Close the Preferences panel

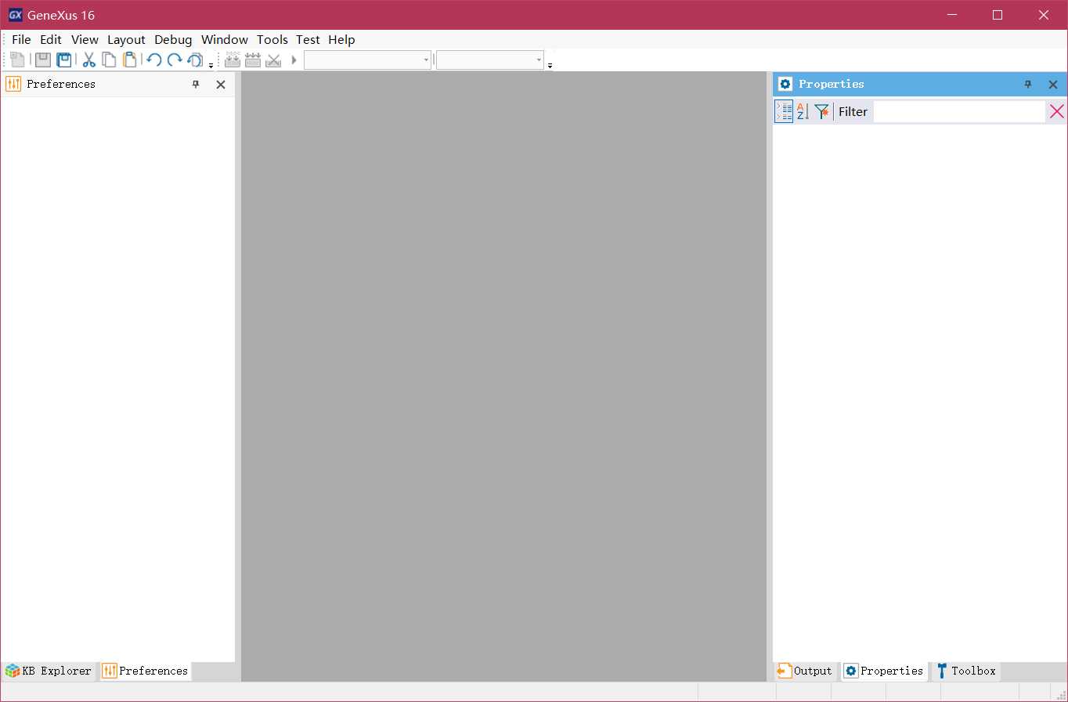coord(221,84)
